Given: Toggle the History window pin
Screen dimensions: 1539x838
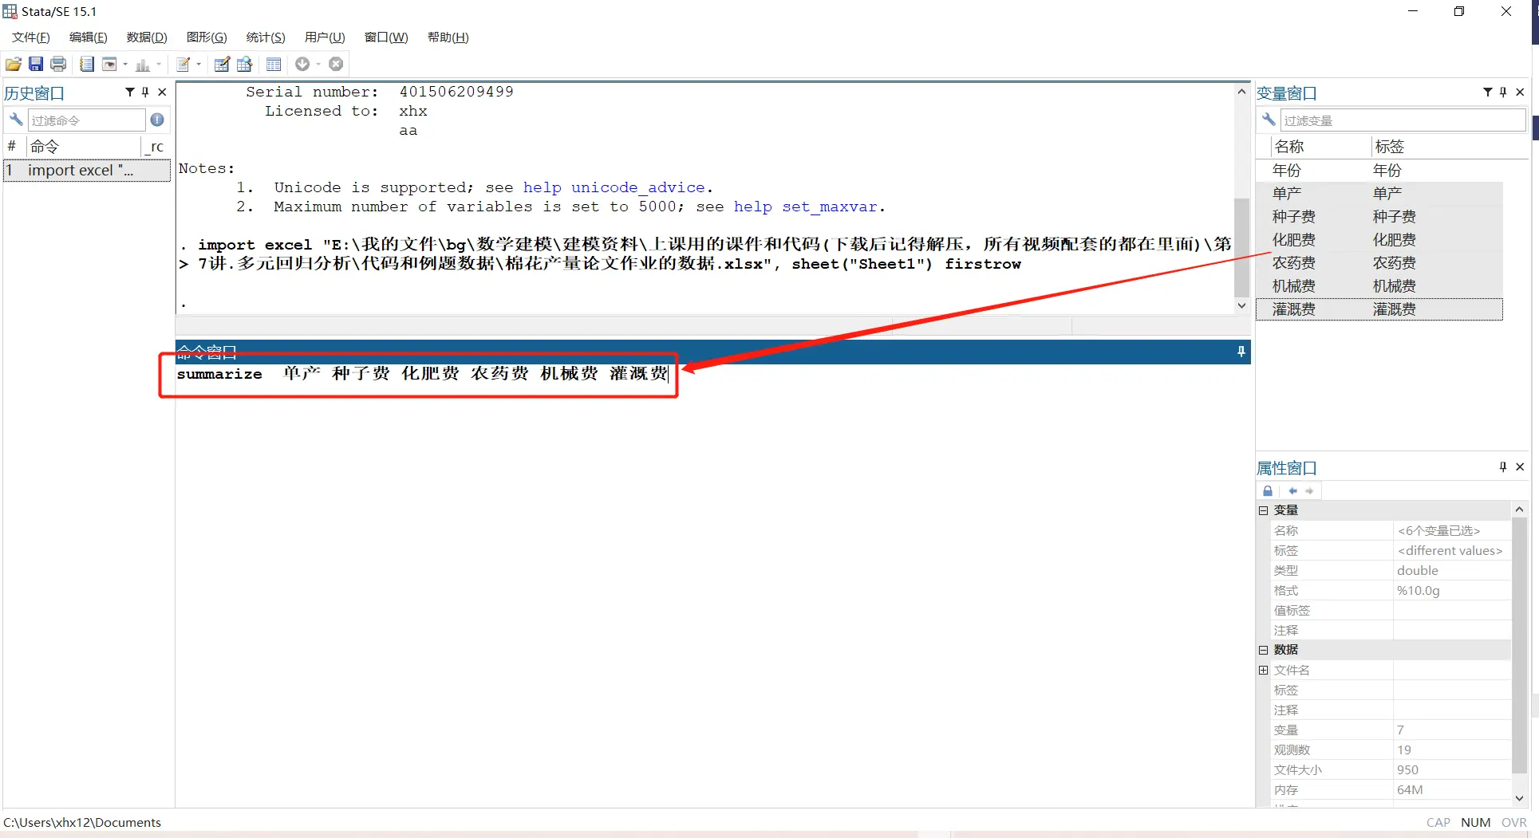Looking at the screenshot, I should tap(145, 92).
